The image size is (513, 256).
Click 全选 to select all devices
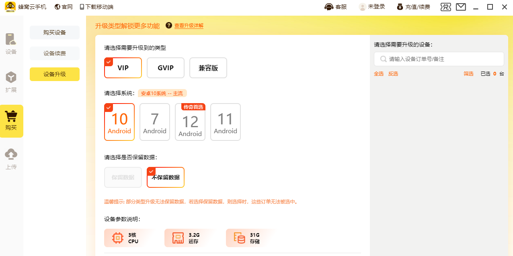[x=379, y=74]
